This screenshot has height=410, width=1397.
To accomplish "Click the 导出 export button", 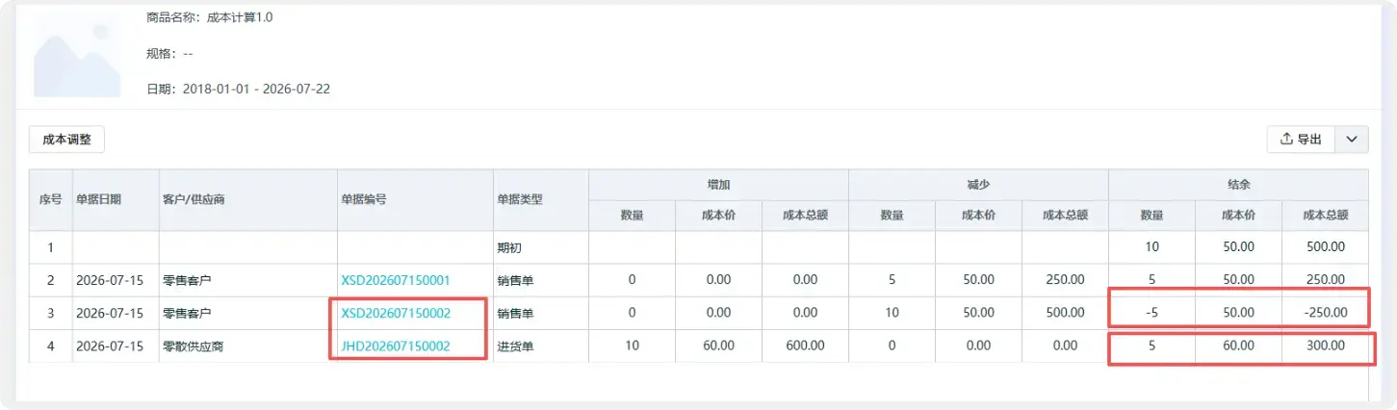I will coord(1300,140).
